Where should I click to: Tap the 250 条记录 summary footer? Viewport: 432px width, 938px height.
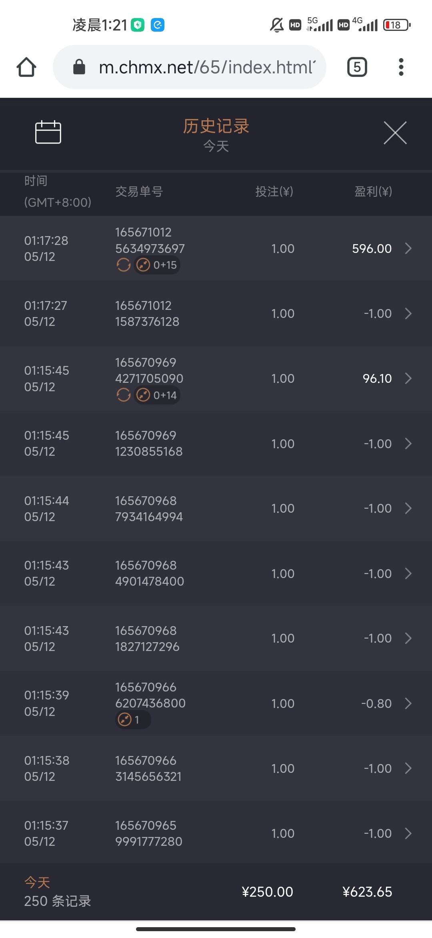58,901
